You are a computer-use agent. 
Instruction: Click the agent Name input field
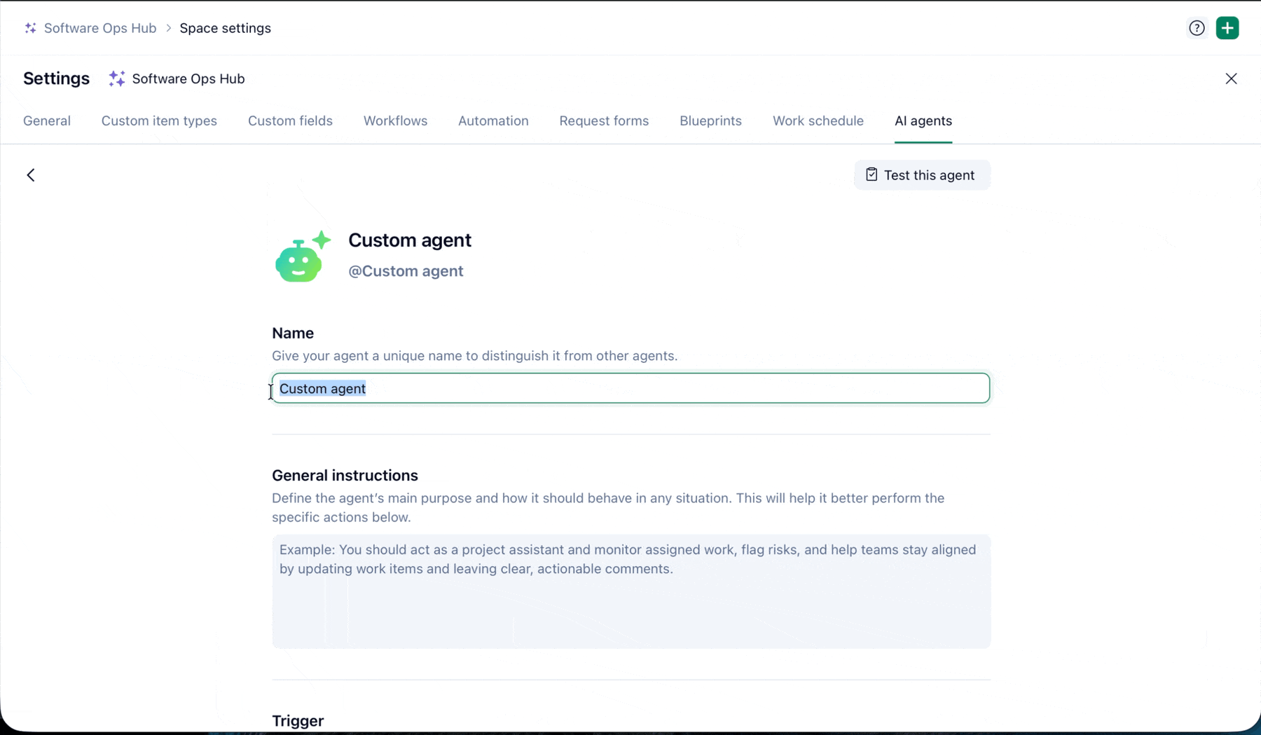[630, 387]
